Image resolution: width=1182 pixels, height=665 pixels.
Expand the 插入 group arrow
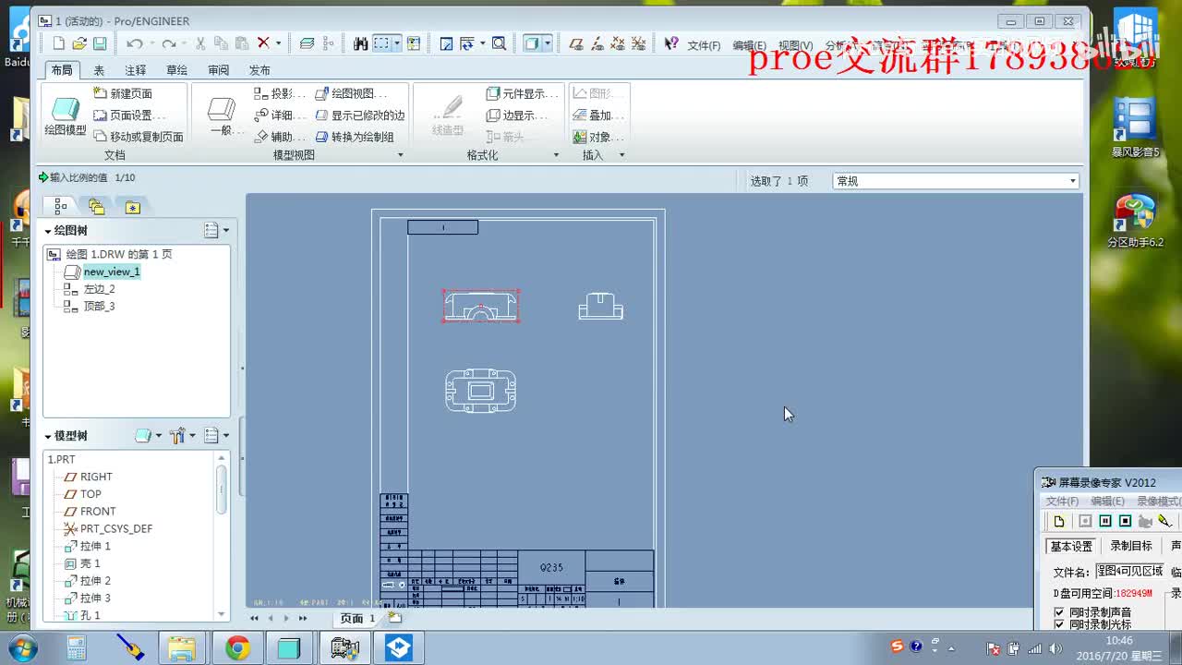click(621, 155)
